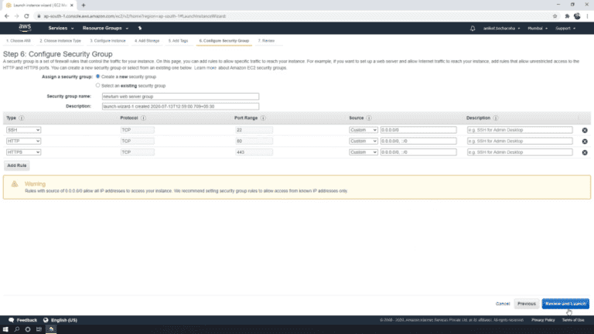Click the info icon next to Port Range
594x334 pixels.
(265, 118)
